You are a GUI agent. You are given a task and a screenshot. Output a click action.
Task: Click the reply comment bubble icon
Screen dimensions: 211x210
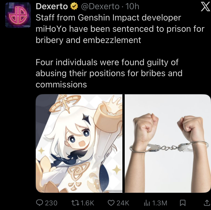pyautogui.click(x=40, y=203)
